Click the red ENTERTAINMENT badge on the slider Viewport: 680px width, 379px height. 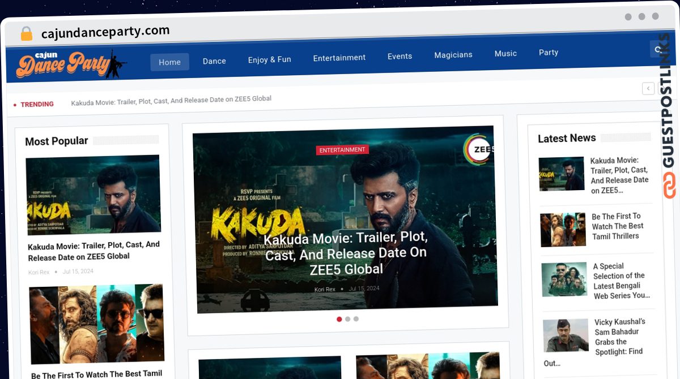pyautogui.click(x=342, y=150)
